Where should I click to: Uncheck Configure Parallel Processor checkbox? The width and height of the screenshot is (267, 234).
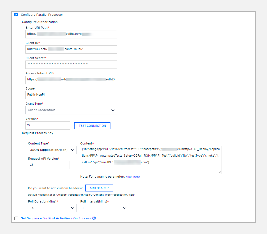tap(16, 15)
